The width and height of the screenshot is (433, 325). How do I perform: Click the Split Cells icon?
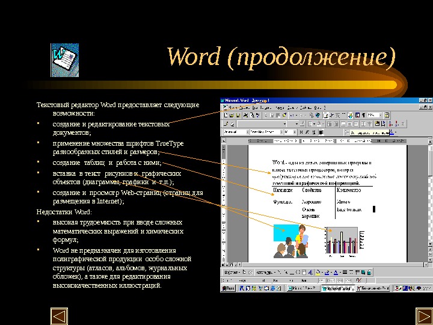pyautogui.click(x=336, y=124)
